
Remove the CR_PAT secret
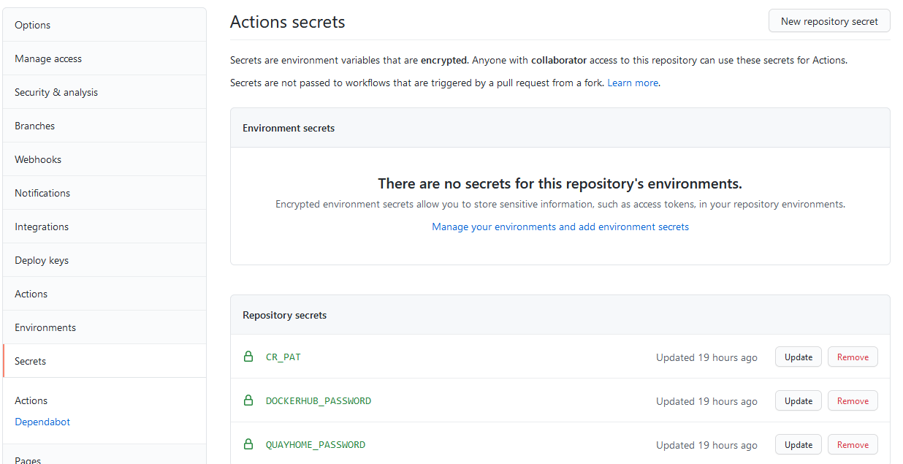[x=853, y=357]
